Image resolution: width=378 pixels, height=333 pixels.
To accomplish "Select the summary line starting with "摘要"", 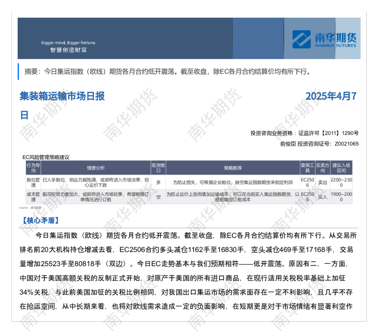I will point(168,71).
